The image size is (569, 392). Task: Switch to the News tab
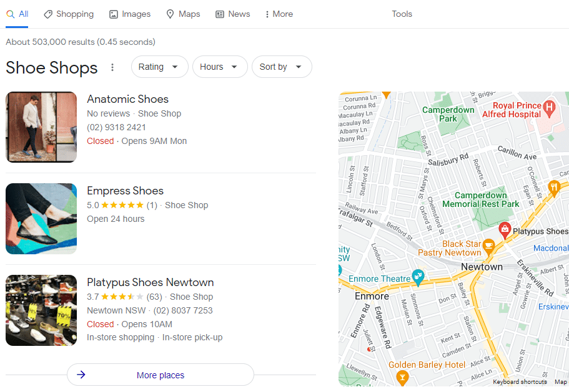pos(232,14)
